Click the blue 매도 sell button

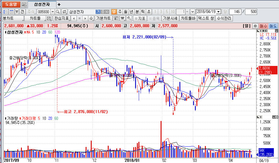(x=273, y=26)
